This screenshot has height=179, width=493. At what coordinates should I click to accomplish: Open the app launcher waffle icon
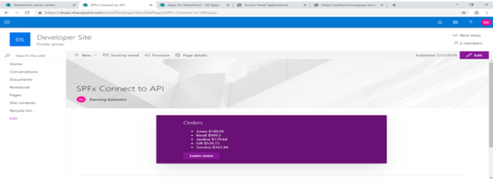click(7, 22)
